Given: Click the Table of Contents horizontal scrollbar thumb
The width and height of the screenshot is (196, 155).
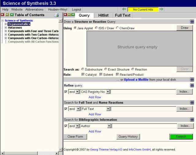Looking at the screenshot, I should [21, 153].
